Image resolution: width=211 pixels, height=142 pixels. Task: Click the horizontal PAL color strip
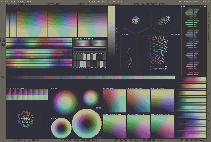pyautogui.click(x=90, y=77)
